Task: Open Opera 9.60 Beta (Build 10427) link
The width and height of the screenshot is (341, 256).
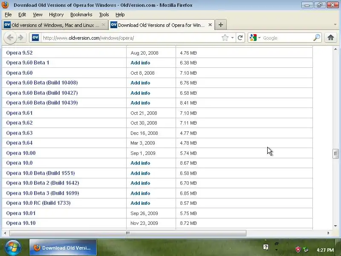Action: [42, 93]
